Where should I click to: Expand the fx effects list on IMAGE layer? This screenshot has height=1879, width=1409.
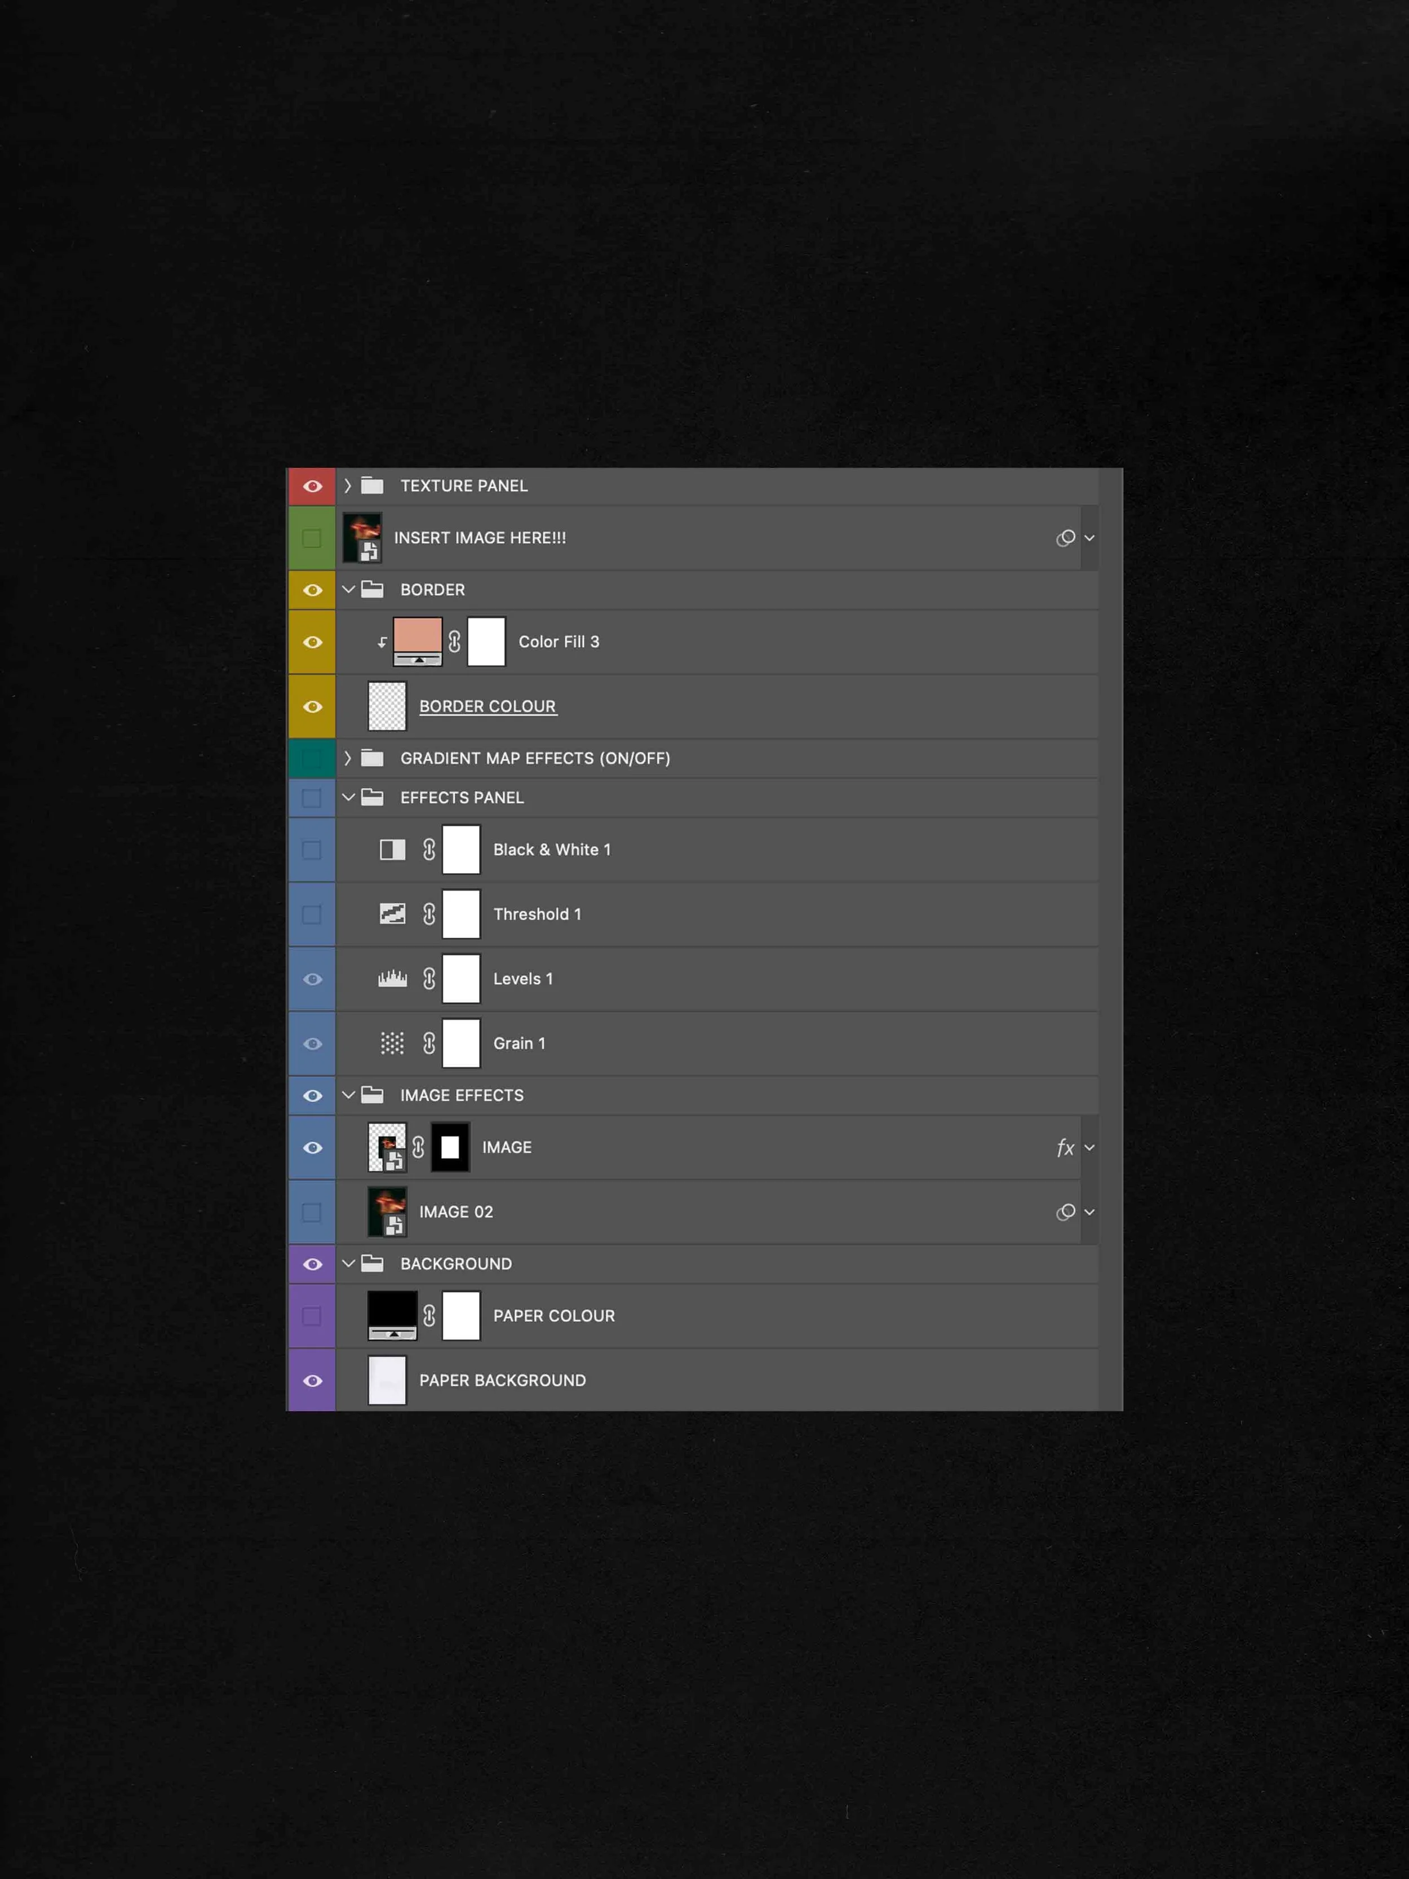pos(1089,1148)
